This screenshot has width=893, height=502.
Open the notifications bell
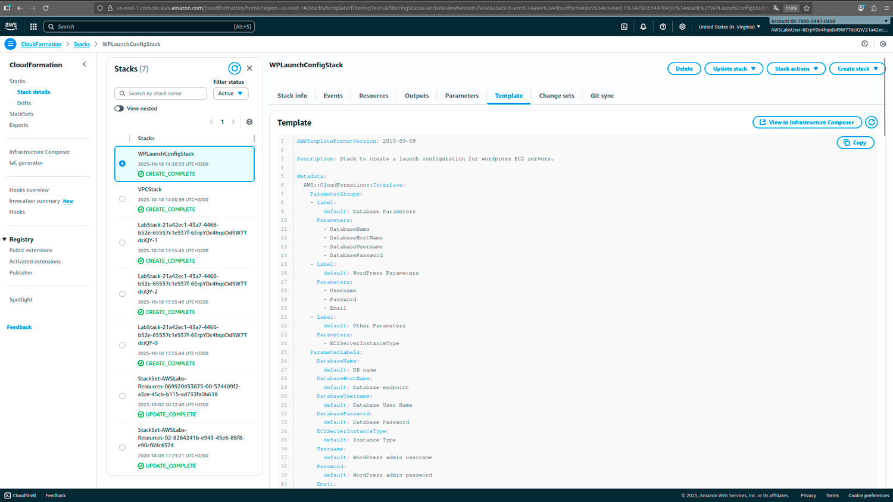[x=643, y=27]
